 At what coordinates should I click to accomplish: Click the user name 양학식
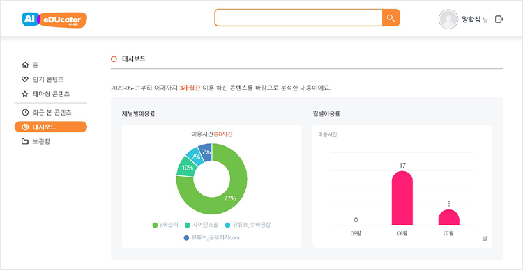tap(471, 19)
